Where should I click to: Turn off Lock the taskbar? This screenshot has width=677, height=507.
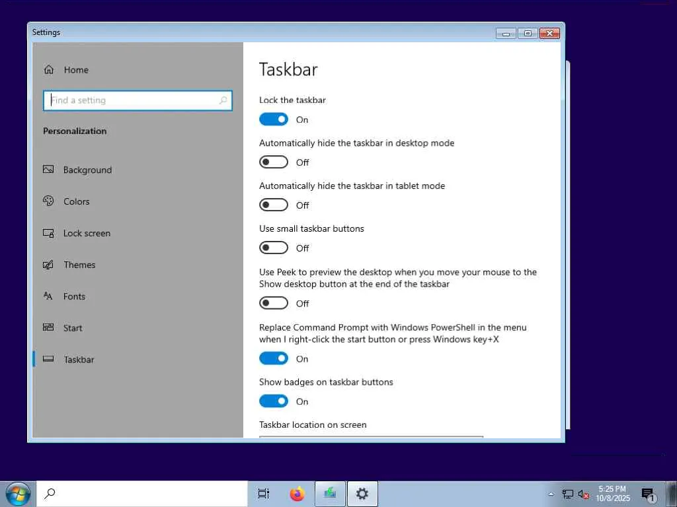point(273,119)
